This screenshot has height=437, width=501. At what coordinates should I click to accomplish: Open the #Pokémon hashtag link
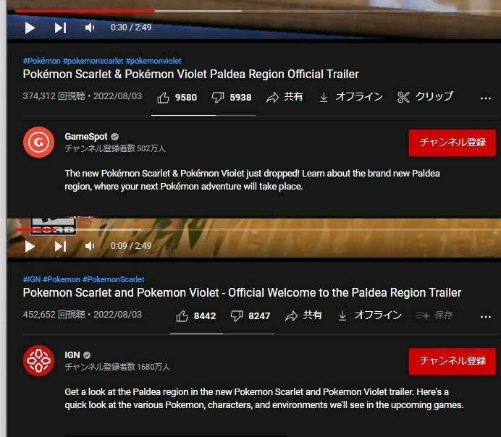click(41, 61)
